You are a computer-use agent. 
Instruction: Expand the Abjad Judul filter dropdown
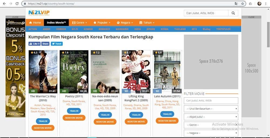[211, 117]
